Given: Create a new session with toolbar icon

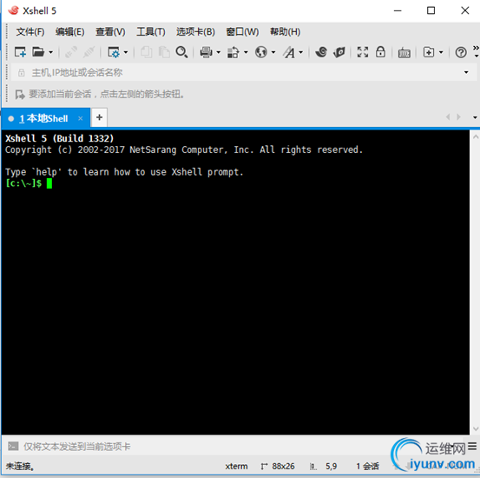Looking at the screenshot, I should (x=20, y=52).
